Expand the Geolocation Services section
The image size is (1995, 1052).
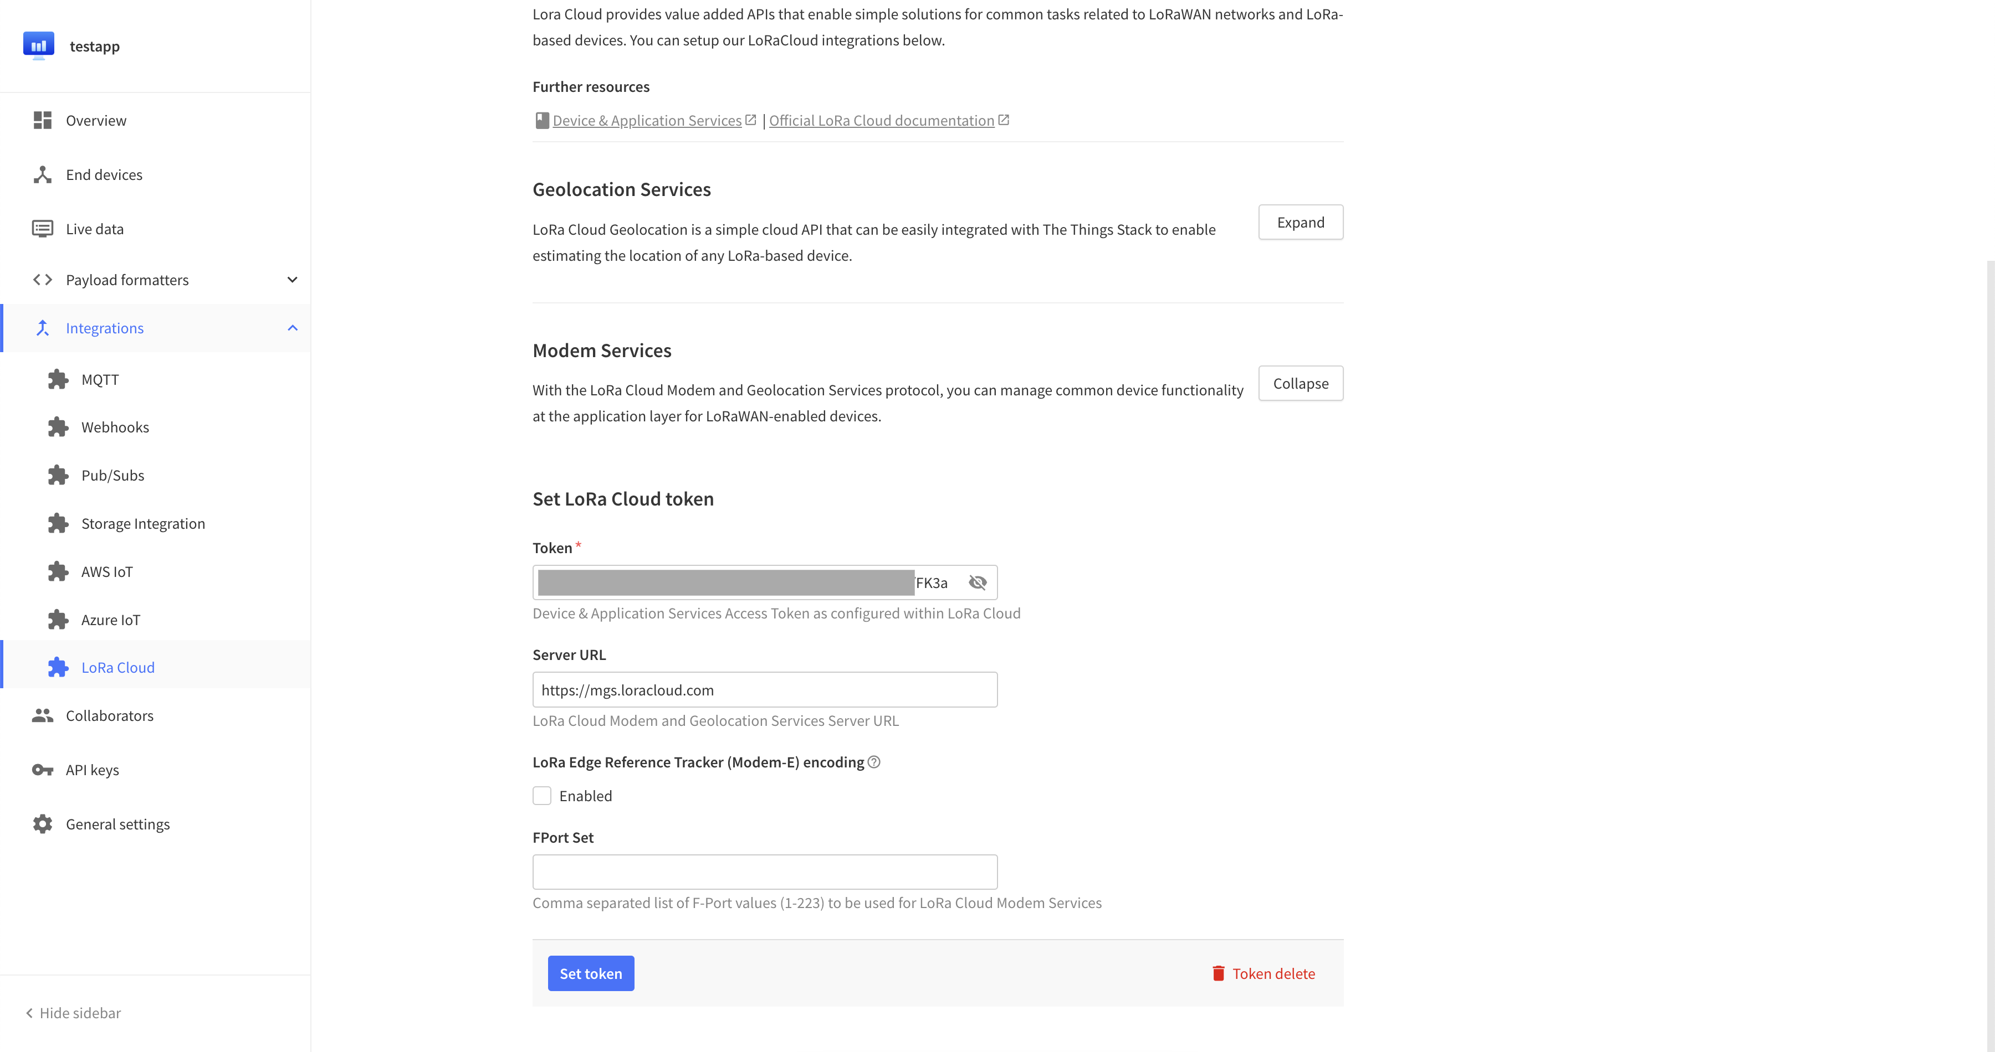(1300, 222)
